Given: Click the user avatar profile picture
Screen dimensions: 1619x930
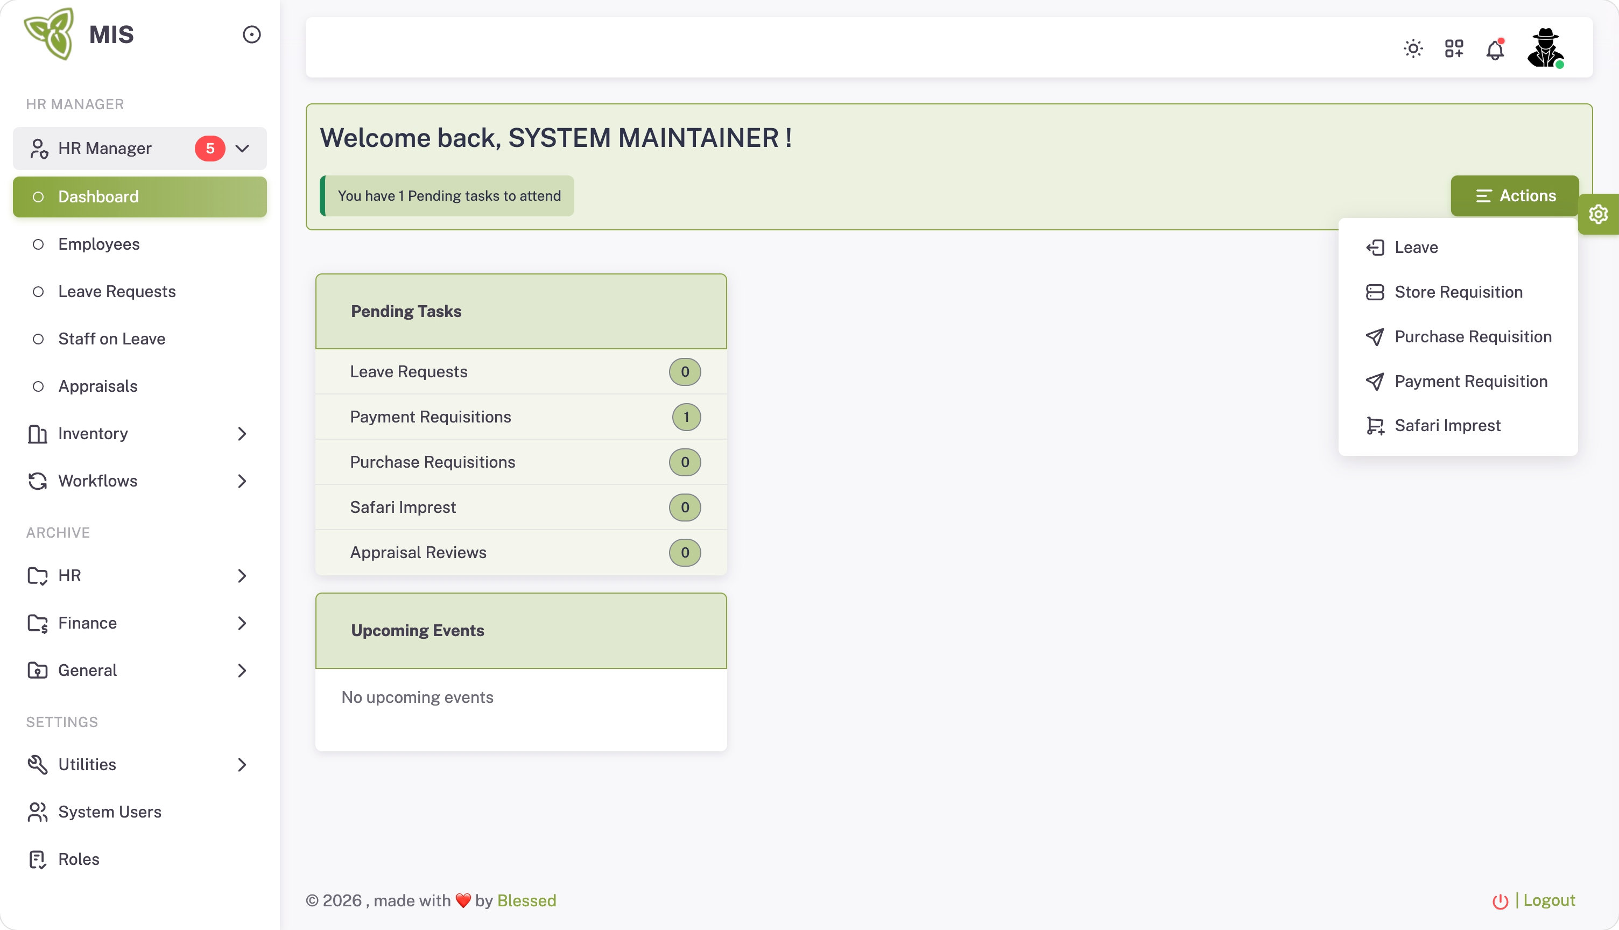Looking at the screenshot, I should (x=1545, y=48).
